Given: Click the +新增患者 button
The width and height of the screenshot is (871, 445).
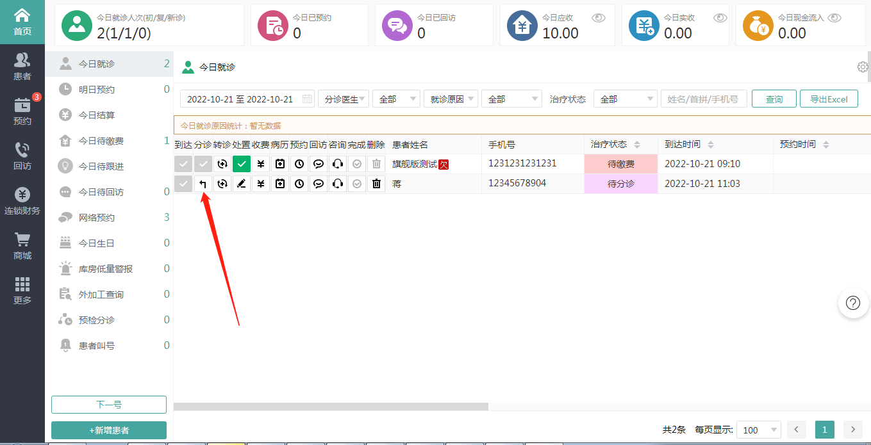Looking at the screenshot, I should point(109,430).
